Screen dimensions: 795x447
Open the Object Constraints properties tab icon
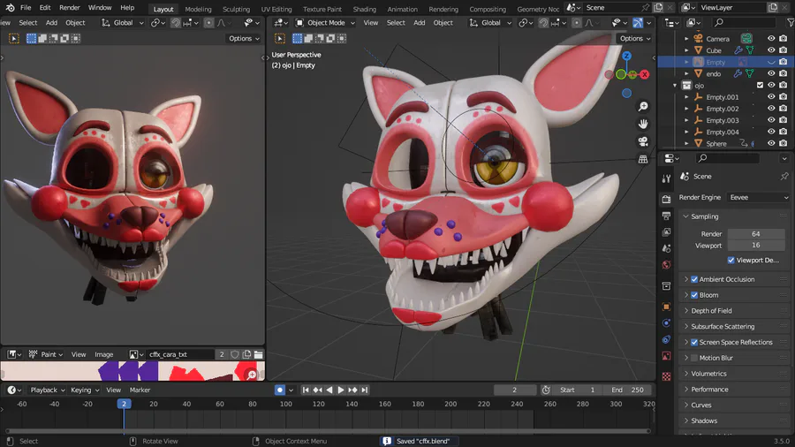666,339
